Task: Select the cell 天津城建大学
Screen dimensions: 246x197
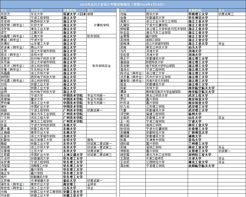Action: point(46,181)
